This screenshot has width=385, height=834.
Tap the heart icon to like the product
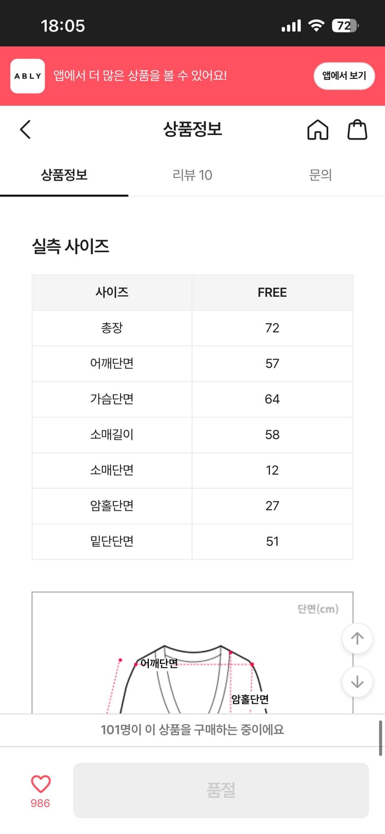click(x=40, y=783)
